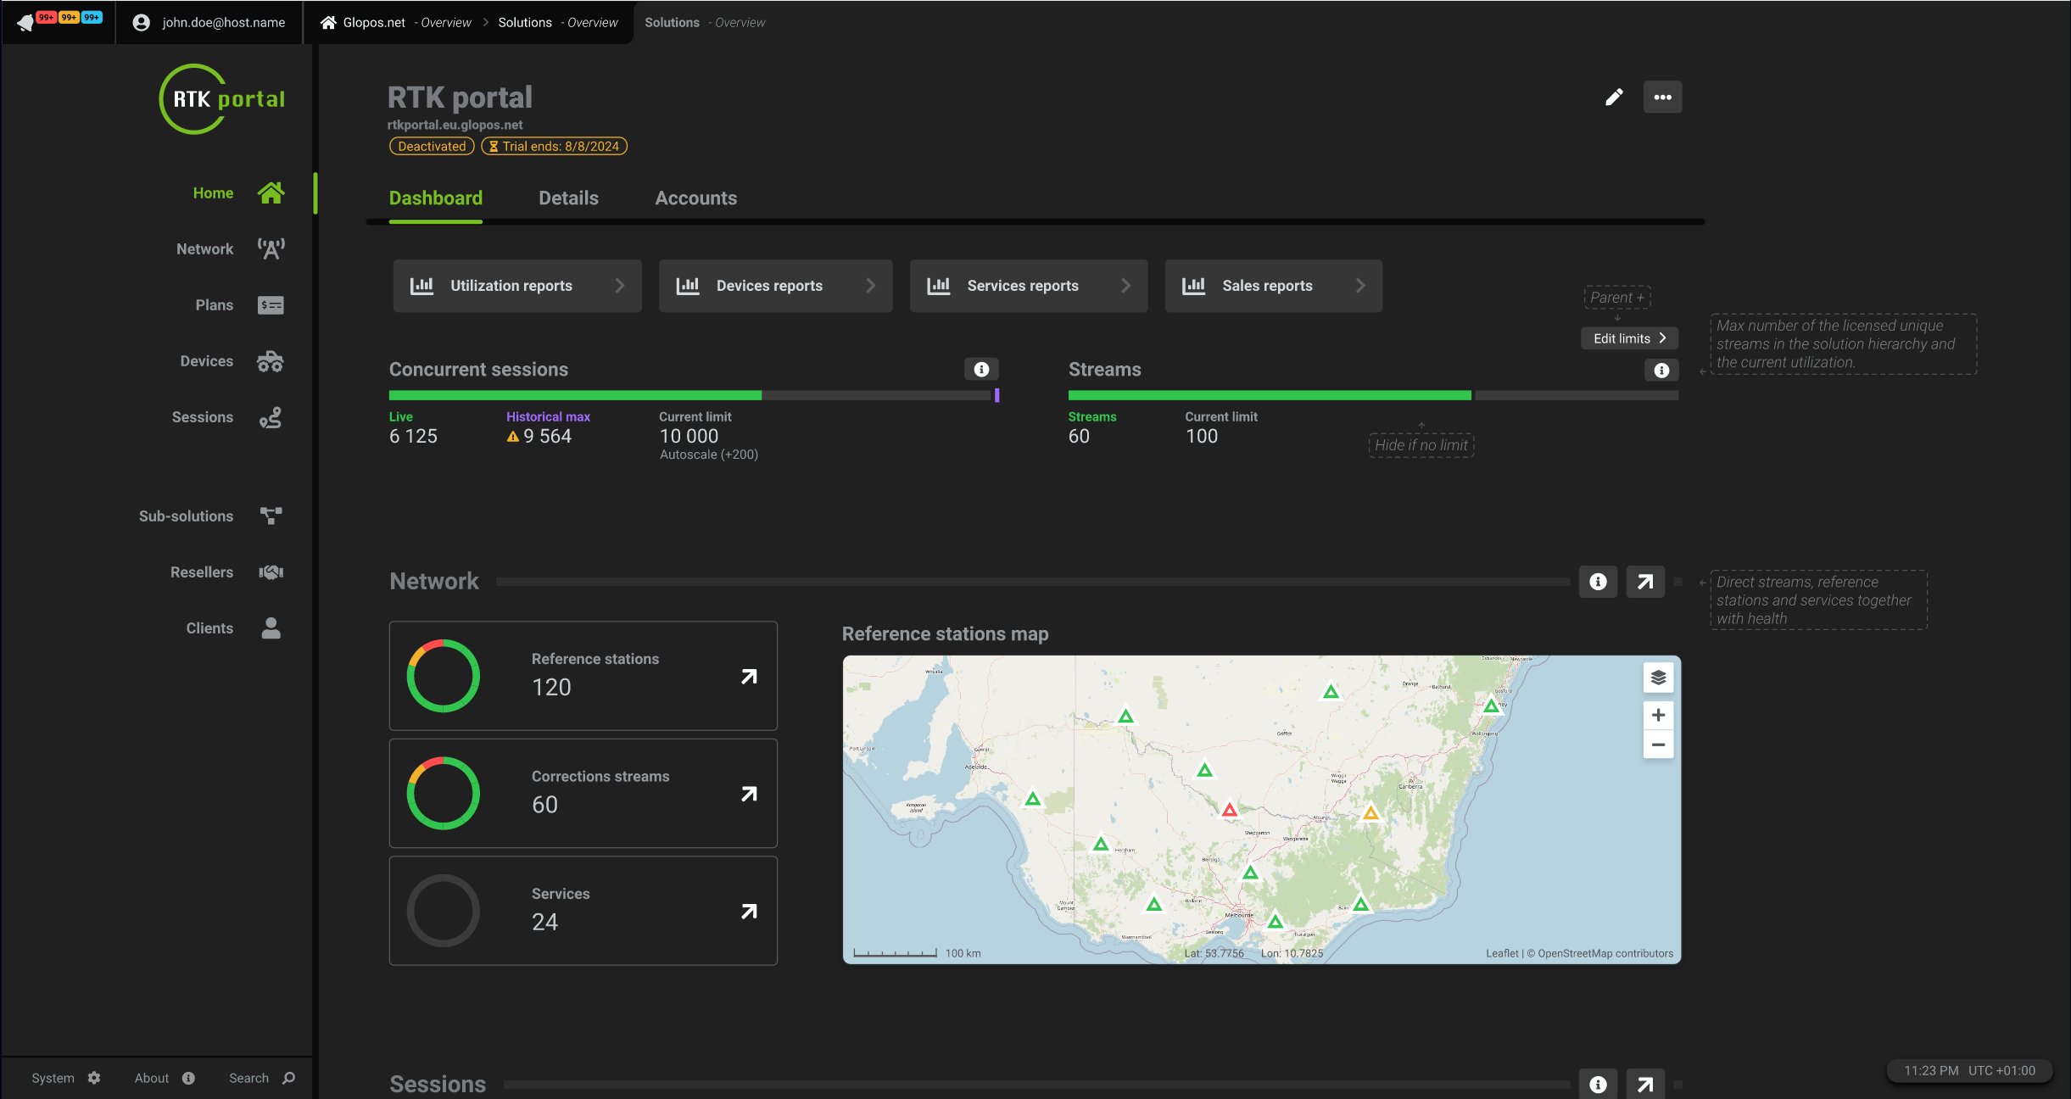
Task: Select the Devices icon in the sidebar
Action: click(x=270, y=360)
